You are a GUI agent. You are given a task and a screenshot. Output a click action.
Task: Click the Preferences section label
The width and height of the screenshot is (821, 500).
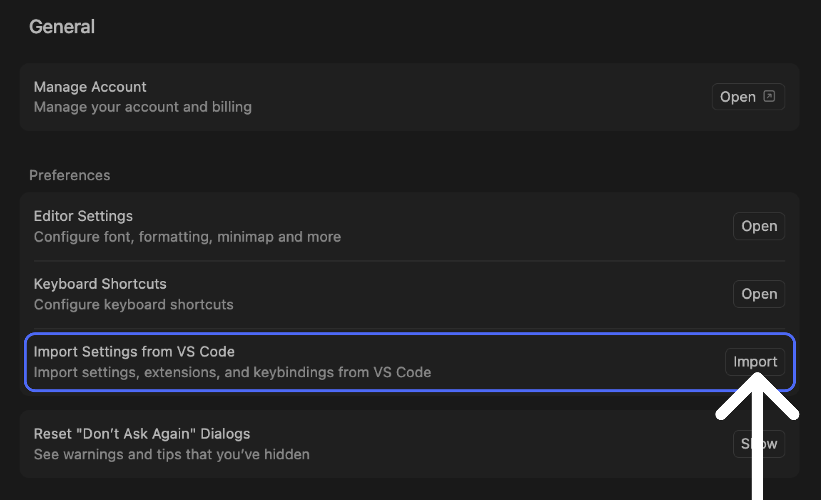[x=69, y=175]
